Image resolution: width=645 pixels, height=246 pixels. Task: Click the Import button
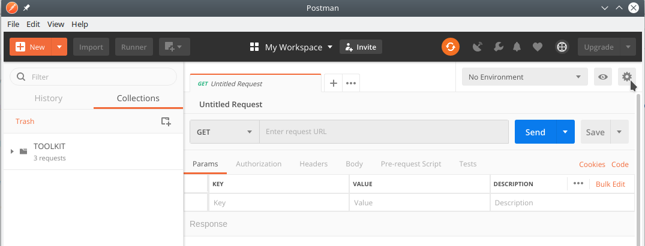tap(91, 47)
